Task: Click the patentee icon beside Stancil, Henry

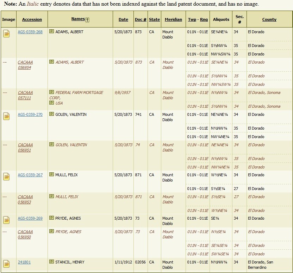Action: [51, 262]
